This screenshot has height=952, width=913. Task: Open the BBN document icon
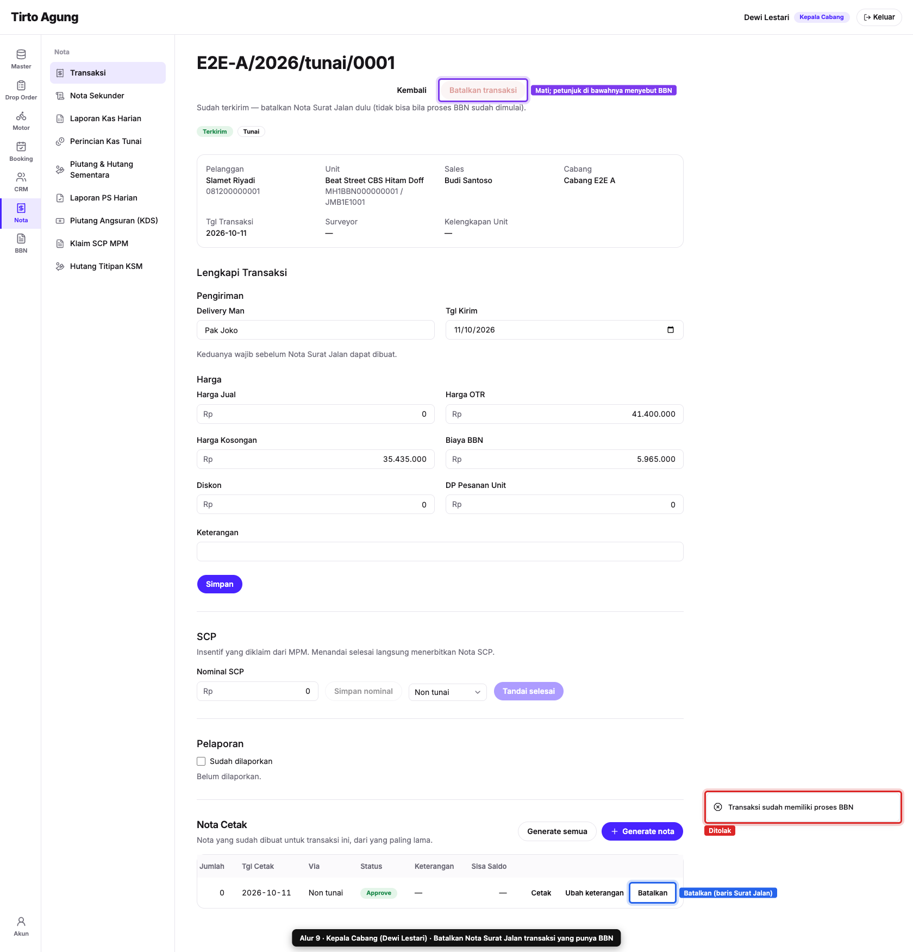[21, 239]
